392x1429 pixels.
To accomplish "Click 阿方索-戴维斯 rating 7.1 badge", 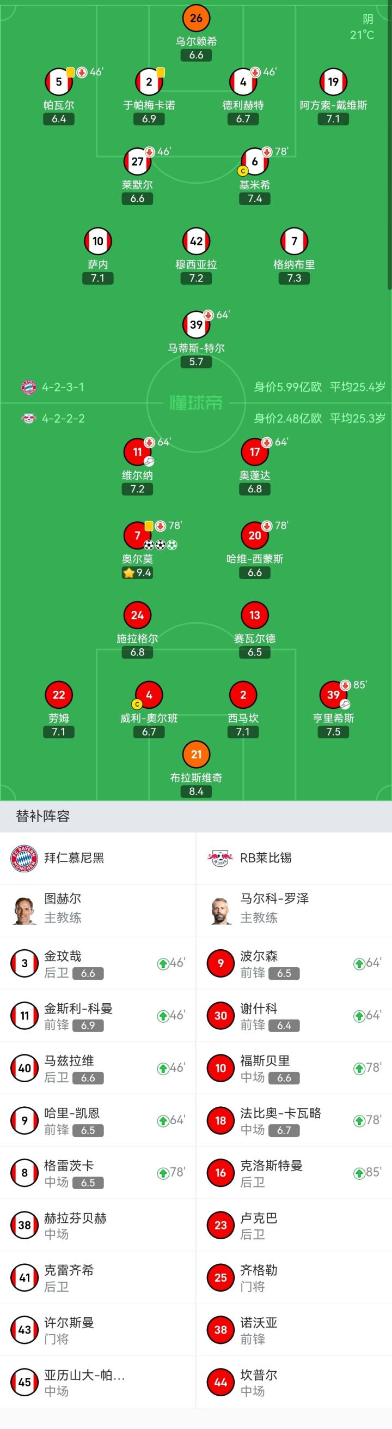I will (333, 119).
